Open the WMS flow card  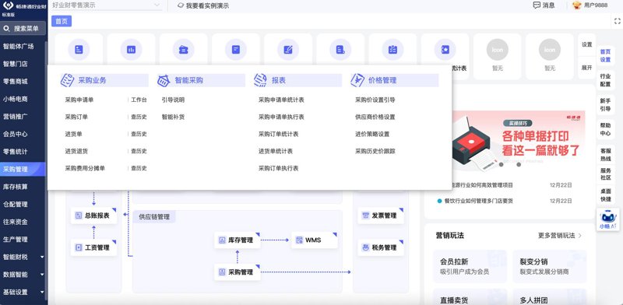pyautogui.click(x=315, y=240)
